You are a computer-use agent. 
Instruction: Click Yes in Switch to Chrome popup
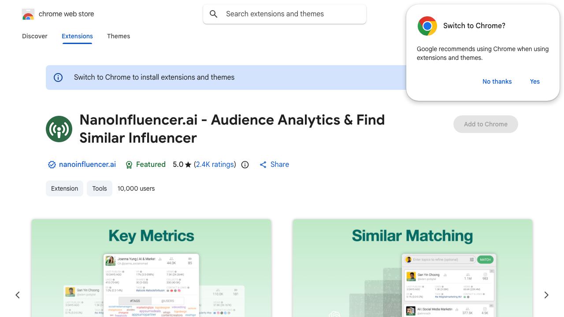pyautogui.click(x=535, y=81)
